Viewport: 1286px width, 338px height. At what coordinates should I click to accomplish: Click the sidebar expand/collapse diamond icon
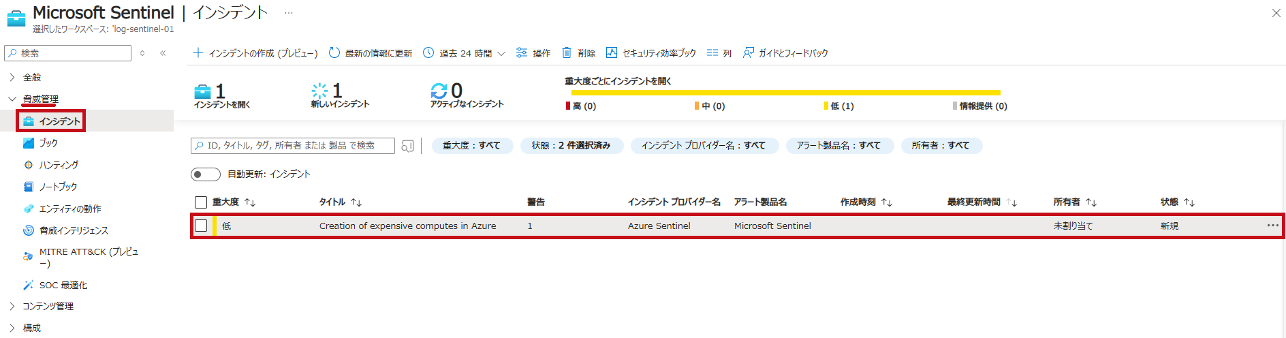(x=142, y=53)
